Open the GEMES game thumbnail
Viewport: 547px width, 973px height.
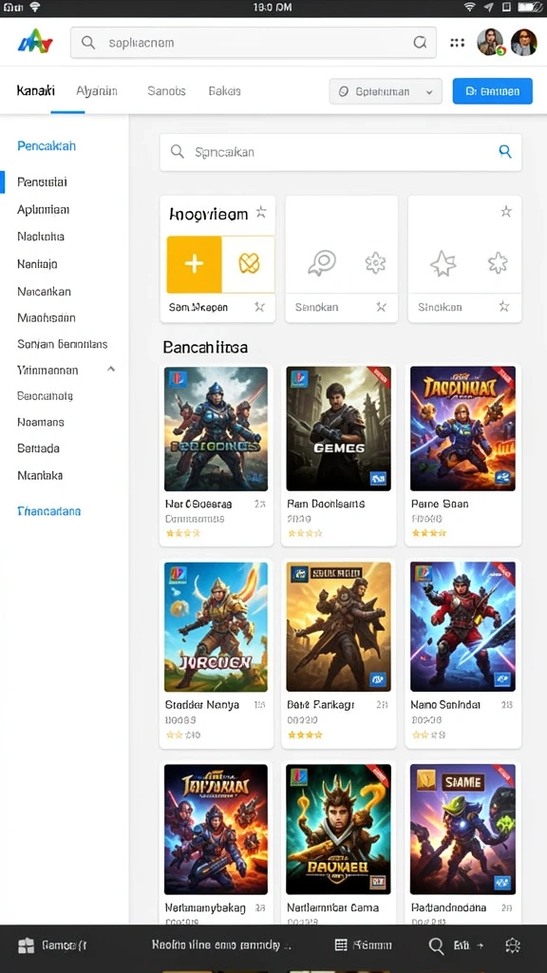(x=339, y=429)
